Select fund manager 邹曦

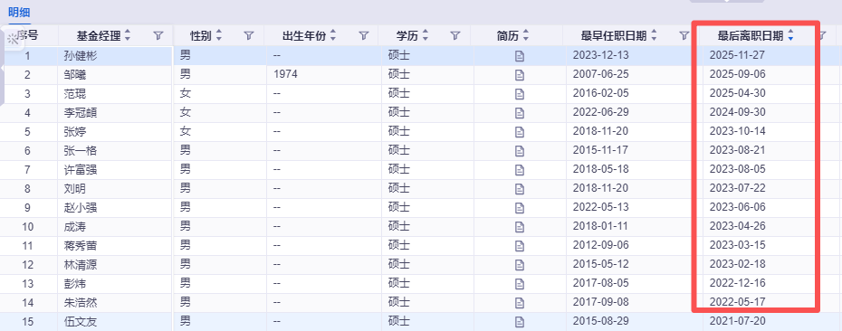pos(74,74)
